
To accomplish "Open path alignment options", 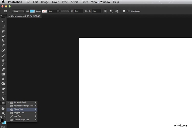I will (x=111, y=11).
